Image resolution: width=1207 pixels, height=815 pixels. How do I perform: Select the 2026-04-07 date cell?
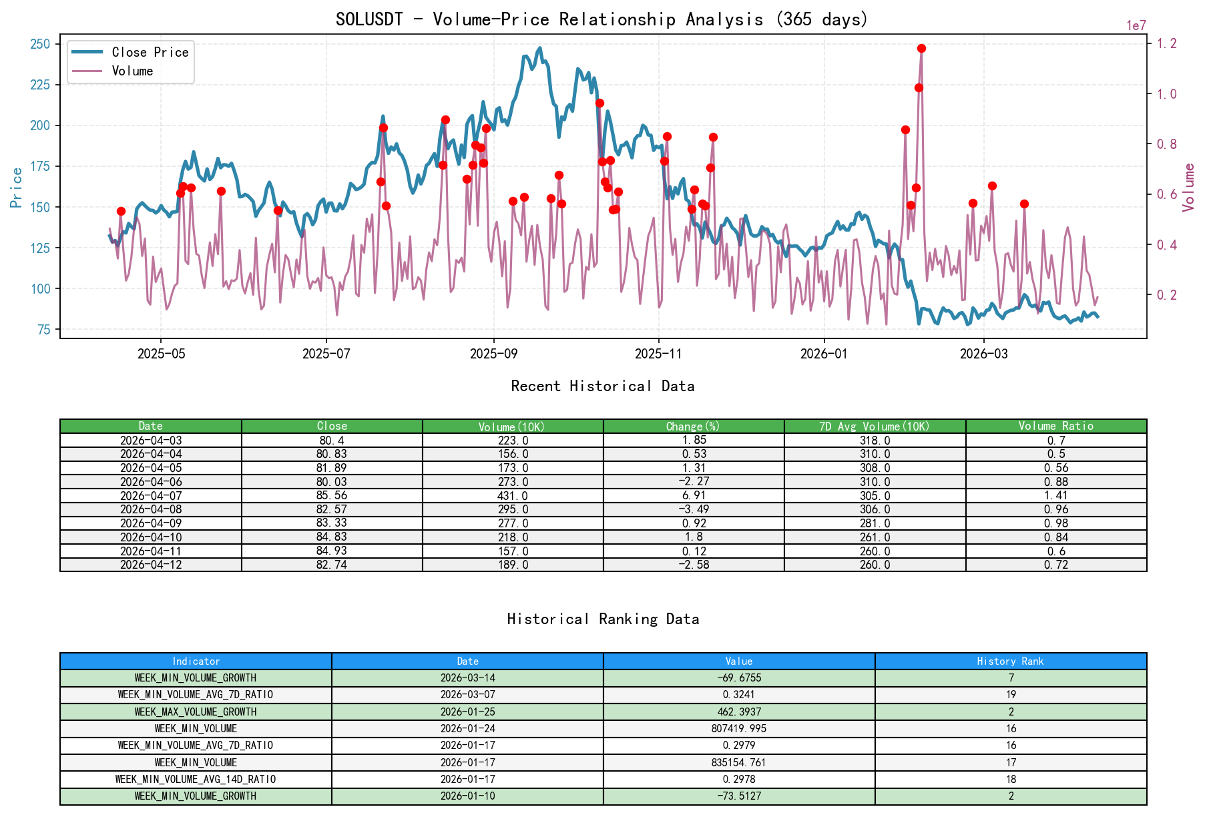pyautogui.click(x=151, y=495)
